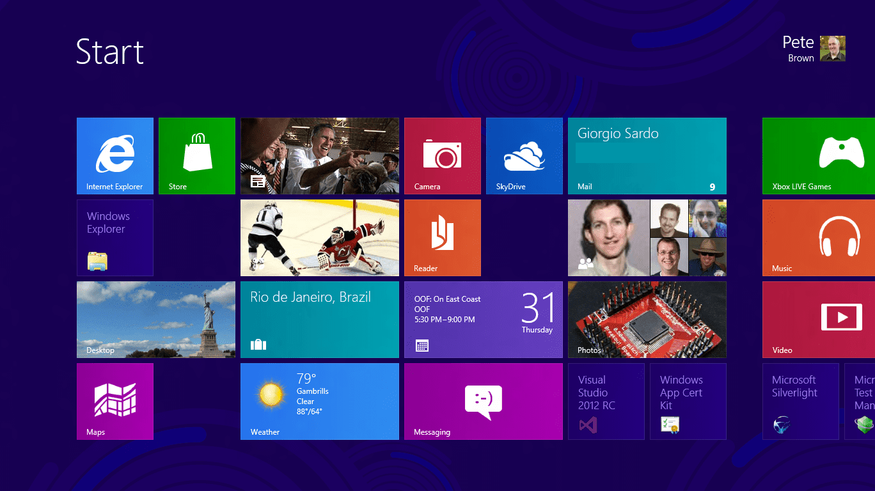875x491 pixels.
Task: Click Pete Brown's account picture
Action: click(833, 49)
